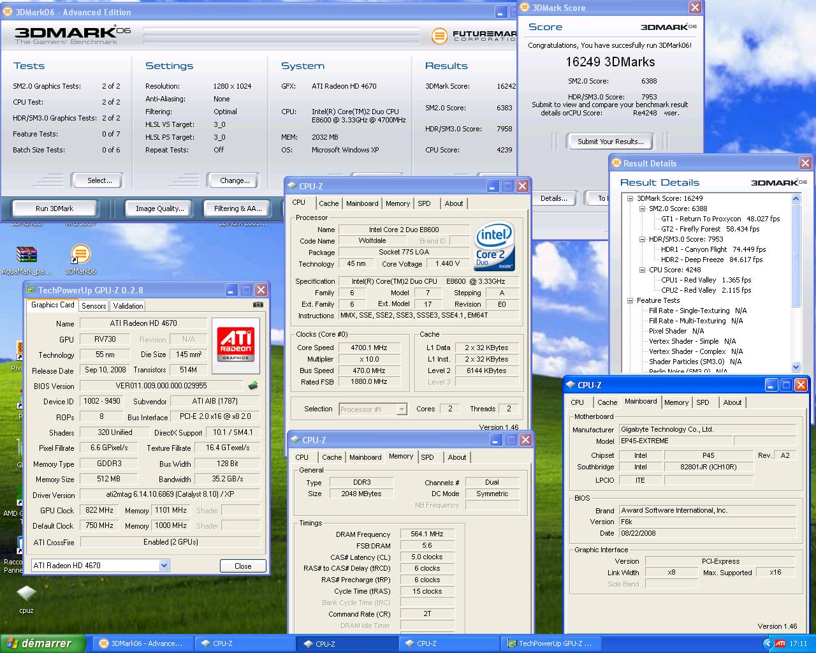The width and height of the screenshot is (816, 653).
Task: Click the GPU-Z BIOS save chip icon
Action: (253, 385)
